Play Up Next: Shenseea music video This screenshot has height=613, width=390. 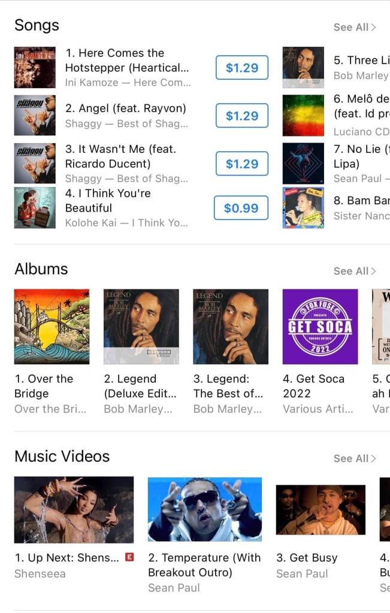74,509
